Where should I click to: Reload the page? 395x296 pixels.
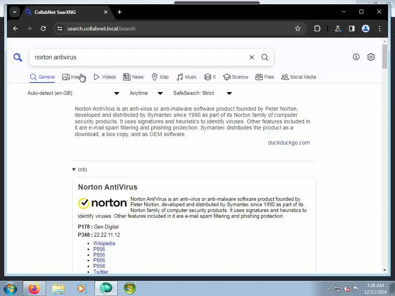pos(43,29)
